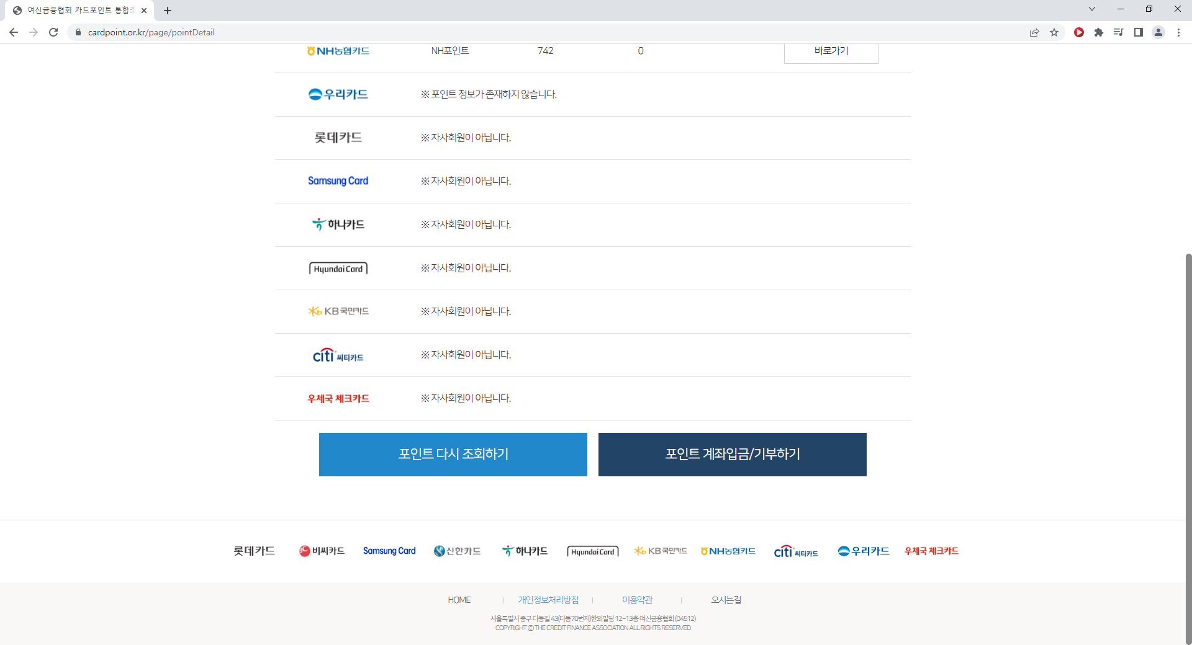Open KB국민카드 logo in footer
This screenshot has width=1192, height=645.
tap(661, 551)
